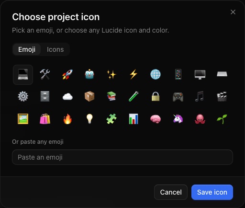The image size is (245, 208).
Task: Choose the hammer and wrench emoji
Action: click(x=45, y=74)
